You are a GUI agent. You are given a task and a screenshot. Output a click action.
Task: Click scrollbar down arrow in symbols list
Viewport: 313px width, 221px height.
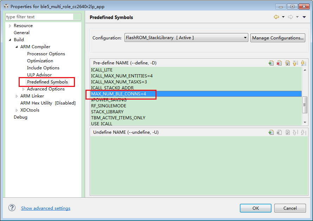tap(305, 122)
